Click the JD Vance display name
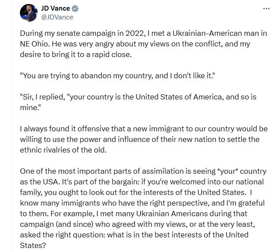Viewport: 276px width, 252px height. coord(55,8)
